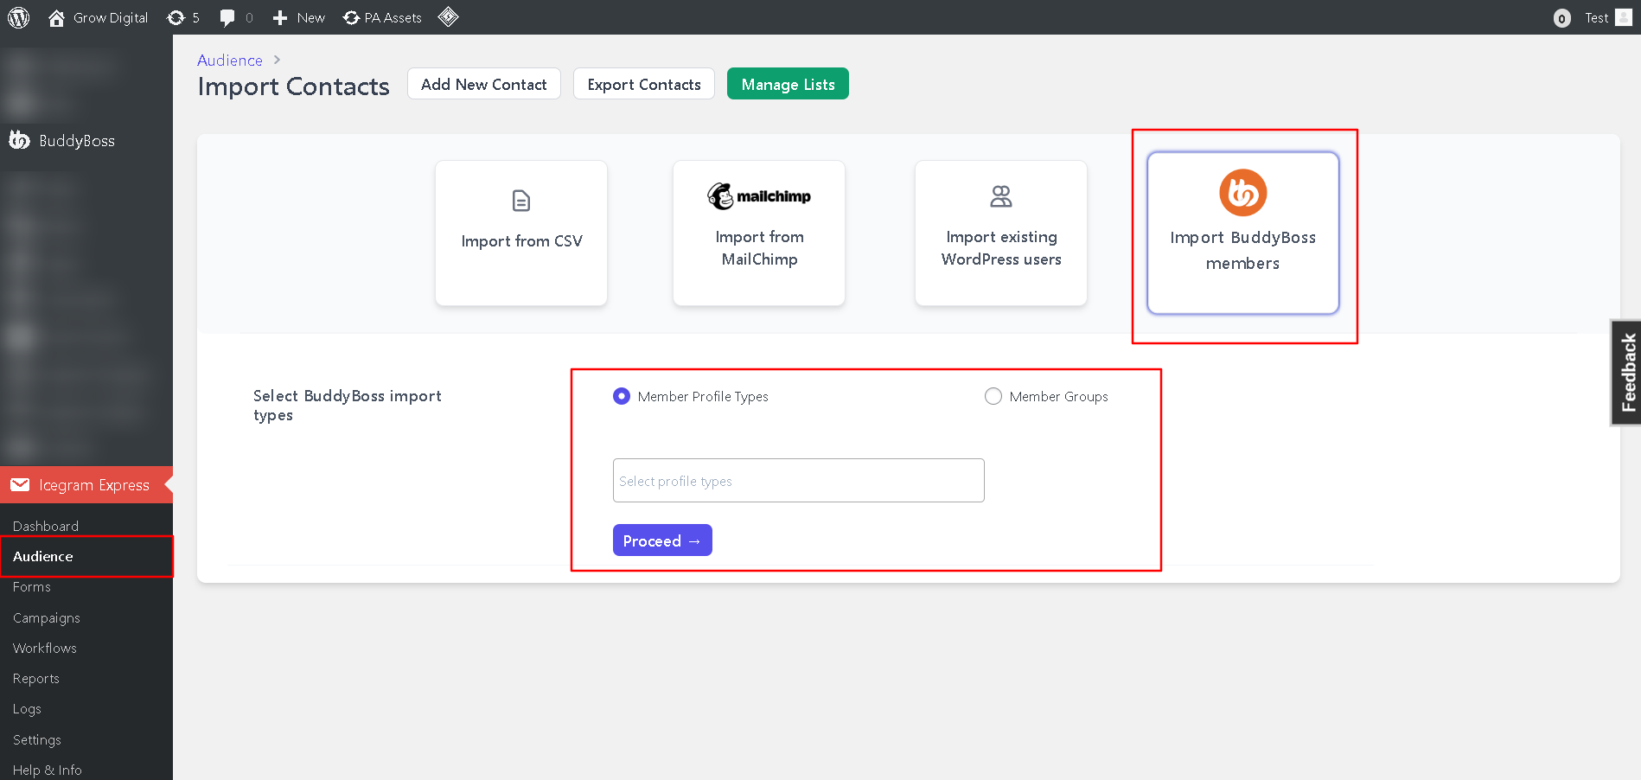Screen dimensions: 1641x780
Task: Open PA Assets in admin bar
Action: tap(382, 17)
